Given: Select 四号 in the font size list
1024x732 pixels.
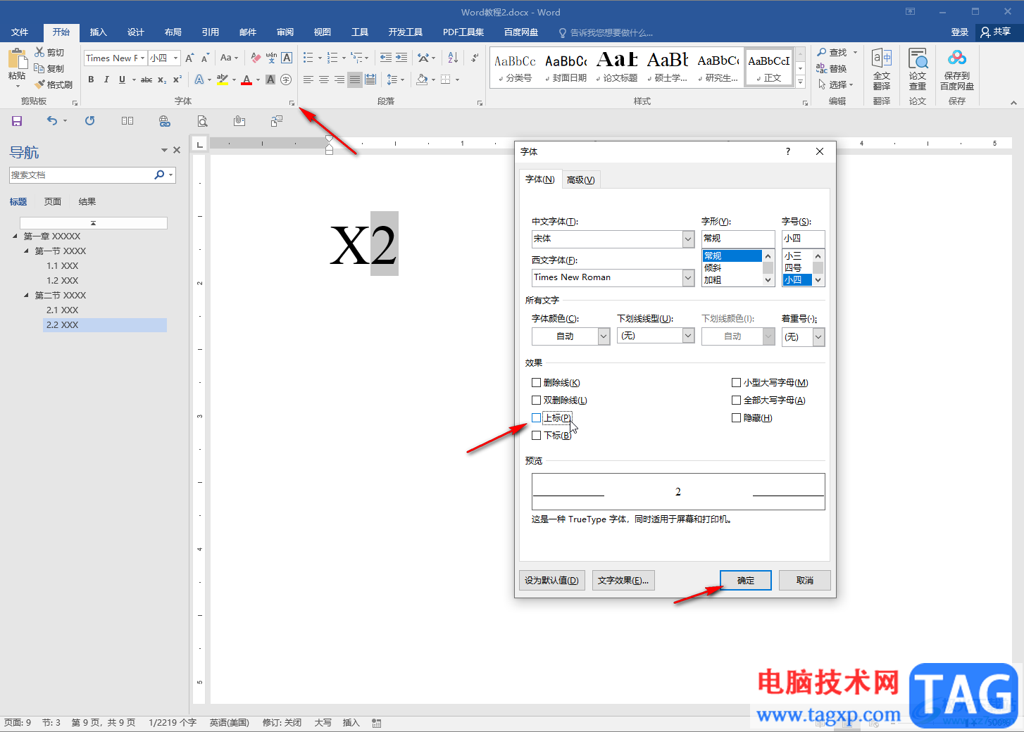Looking at the screenshot, I should pos(797,267).
